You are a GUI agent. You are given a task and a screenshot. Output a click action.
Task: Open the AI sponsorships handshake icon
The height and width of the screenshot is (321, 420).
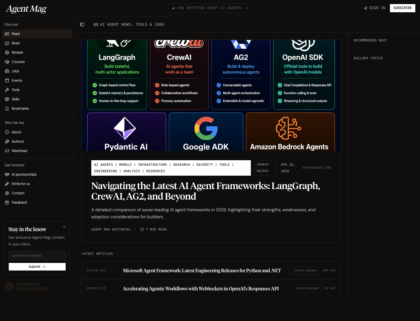pos(7,175)
